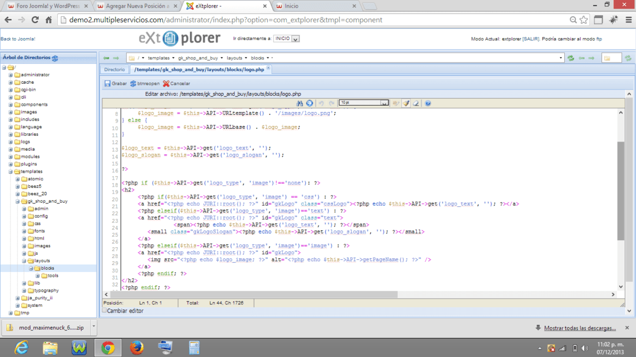Viewport: 636px width, 357px height.
Task: Click the undo icon in editor toolbar
Action: coord(321,103)
